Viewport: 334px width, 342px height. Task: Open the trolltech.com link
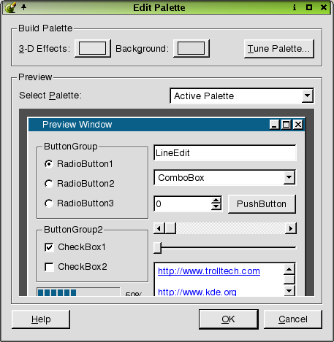[x=209, y=271]
